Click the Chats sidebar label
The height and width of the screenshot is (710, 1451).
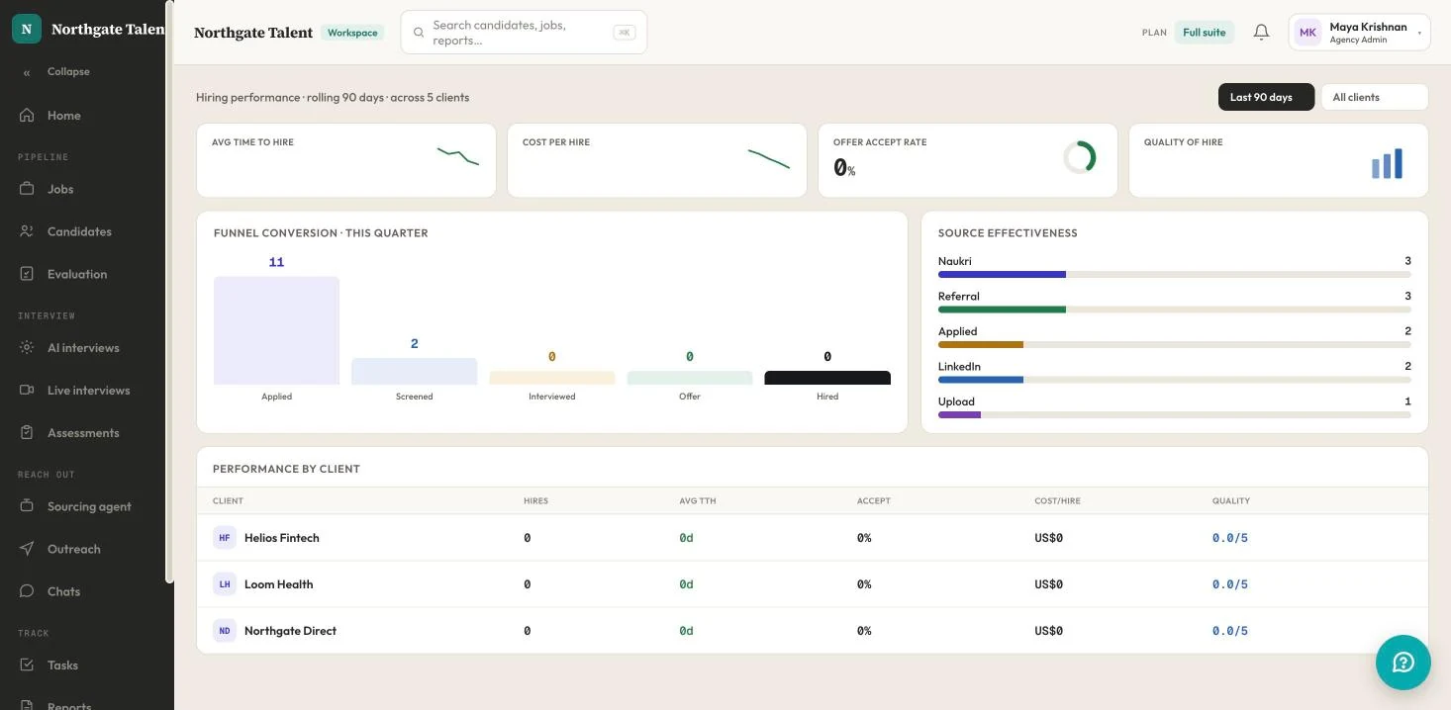coord(63,591)
